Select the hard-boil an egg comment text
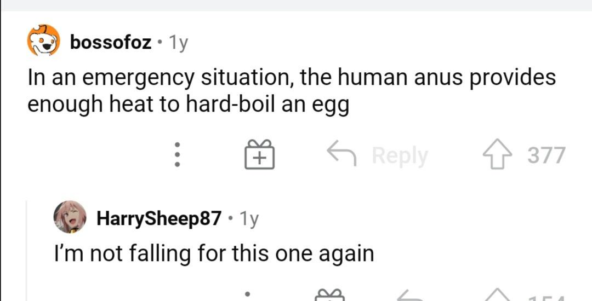This screenshot has width=592, height=301. pyautogui.click(x=292, y=91)
